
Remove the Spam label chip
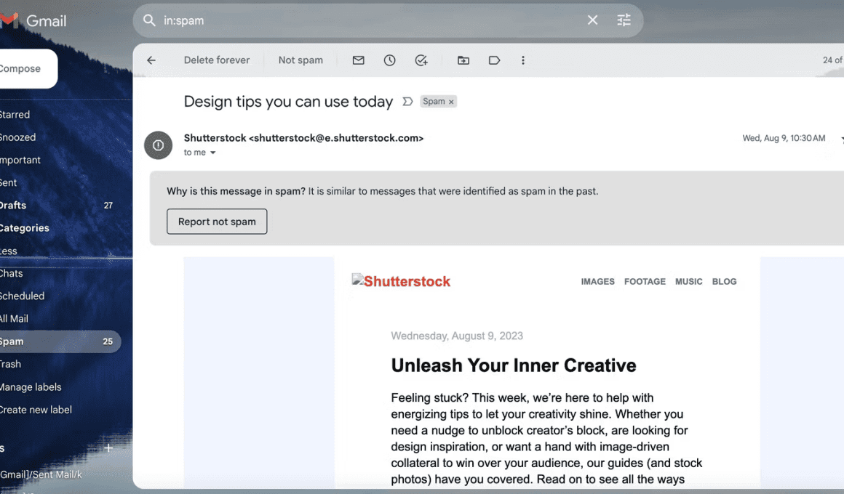[451, 102]
